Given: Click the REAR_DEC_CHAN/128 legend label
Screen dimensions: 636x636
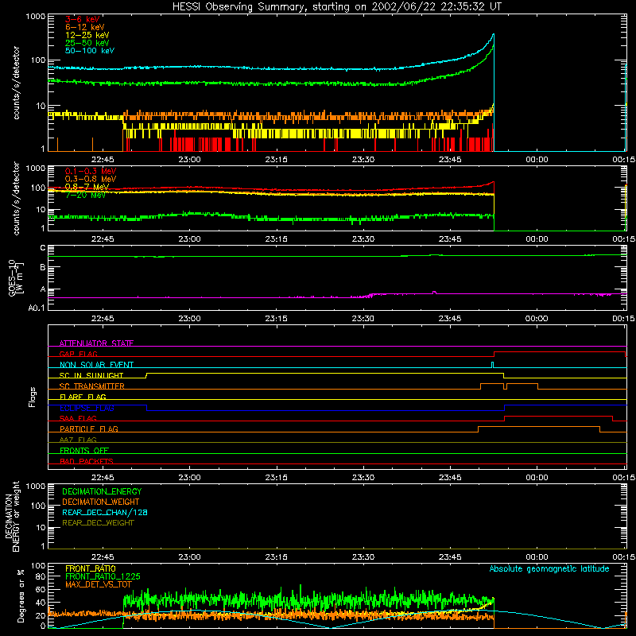Looking at the screenshot, I should [x=105, y=513].
